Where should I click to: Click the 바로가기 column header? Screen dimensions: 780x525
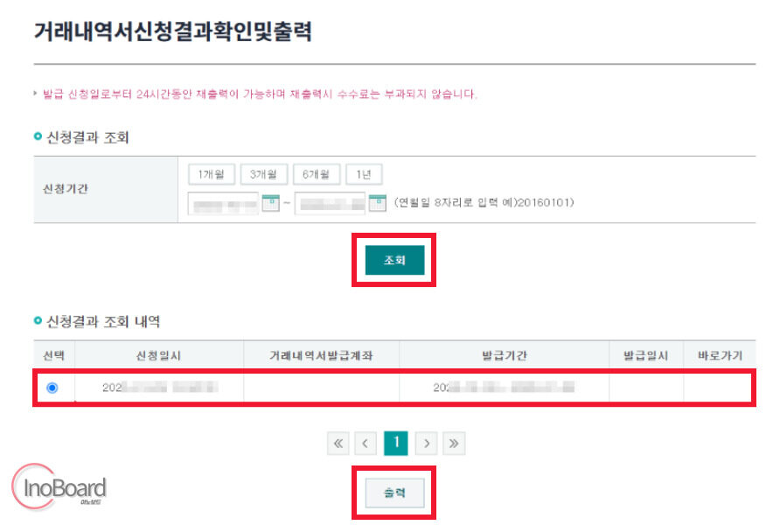click(x=720, y=355)
